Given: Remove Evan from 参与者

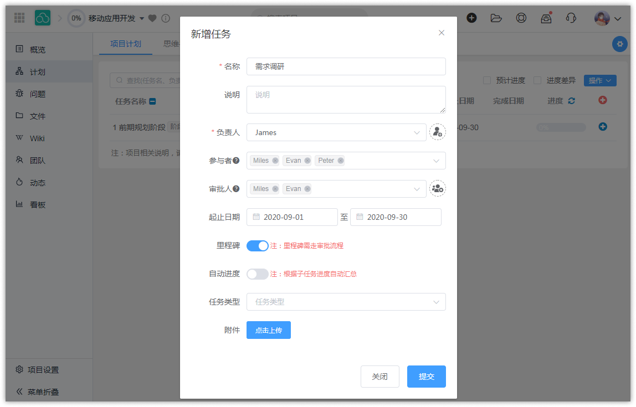Looking at the screenshot, I should [x=307, y=161].
